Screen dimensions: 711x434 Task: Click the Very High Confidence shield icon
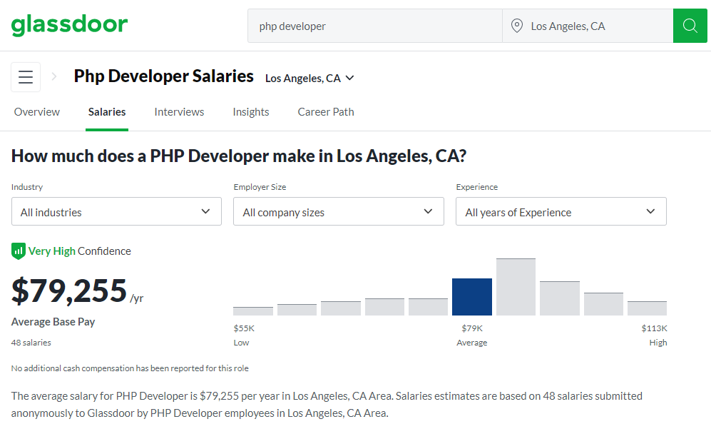click(x=18, y=251)
